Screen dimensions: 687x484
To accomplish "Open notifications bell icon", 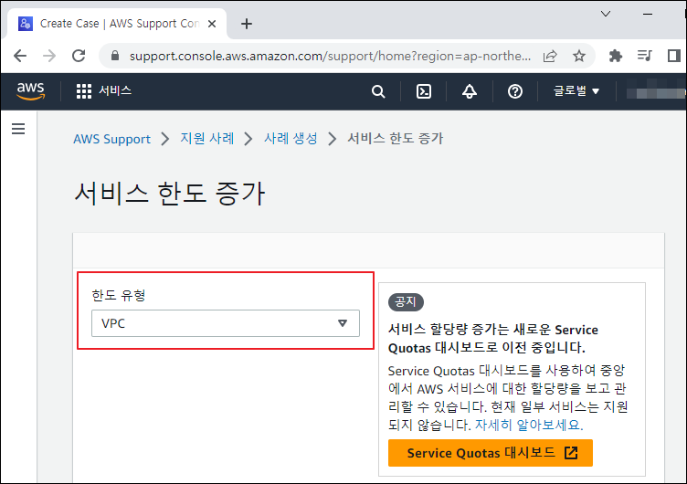I will point(470,91).
